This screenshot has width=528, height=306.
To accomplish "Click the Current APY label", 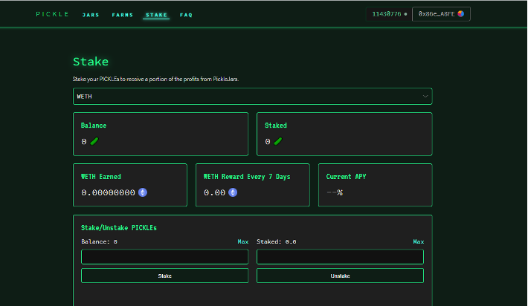I will [x=346, y=177].
